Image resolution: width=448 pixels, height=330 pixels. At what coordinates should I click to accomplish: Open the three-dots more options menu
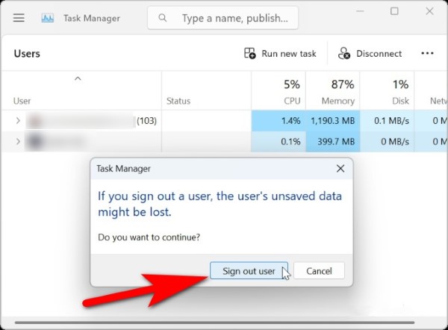click(427, 54)
